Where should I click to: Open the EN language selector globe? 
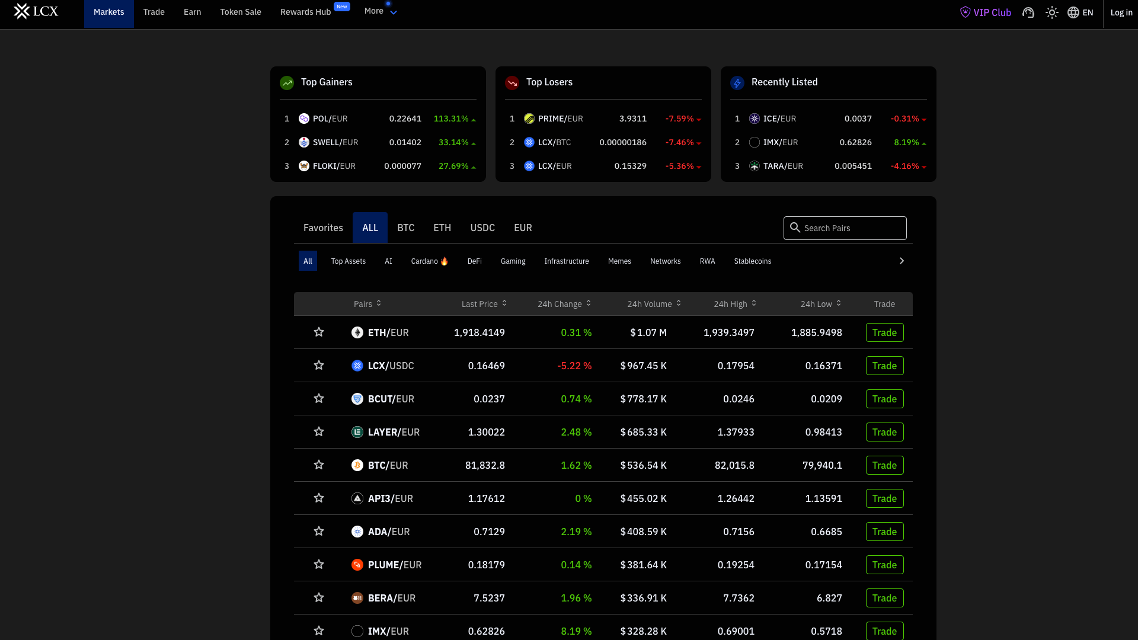[1080, 12]
